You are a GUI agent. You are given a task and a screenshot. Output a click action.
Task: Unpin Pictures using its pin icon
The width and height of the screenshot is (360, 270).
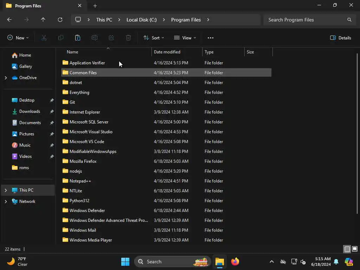(52, 134)
